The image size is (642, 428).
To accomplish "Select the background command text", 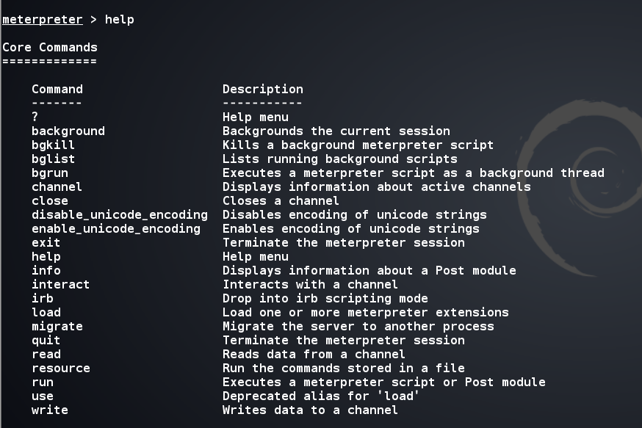I will [x=68, y=131].
